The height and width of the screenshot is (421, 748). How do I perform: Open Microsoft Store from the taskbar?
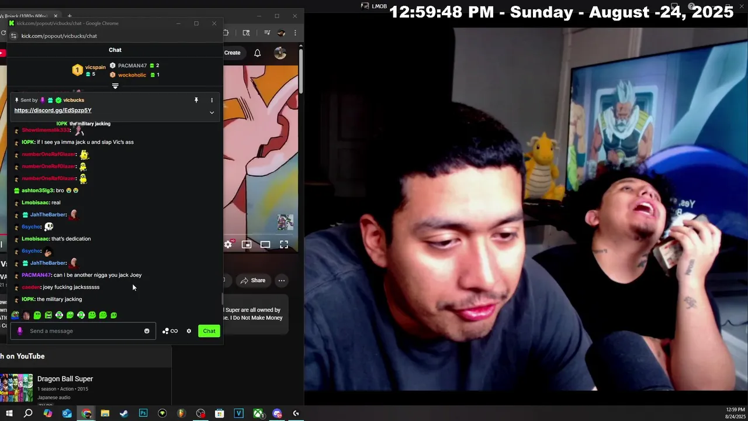(x=220, y=413)
